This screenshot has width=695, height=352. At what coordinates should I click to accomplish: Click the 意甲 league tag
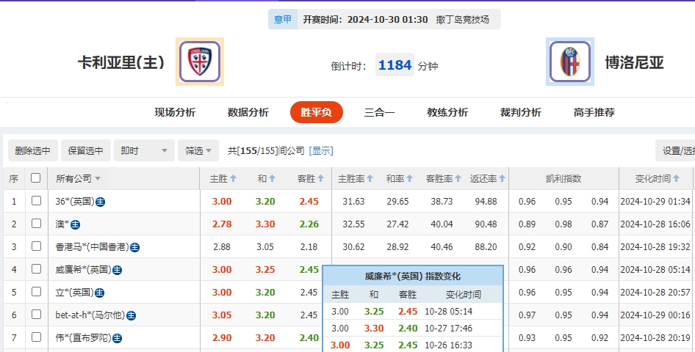(x=283, y=19)
